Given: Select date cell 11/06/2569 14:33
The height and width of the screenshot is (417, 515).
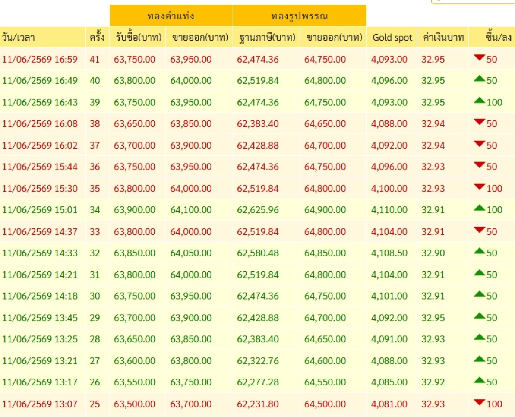Looking at the screenshot, I should pyautogui.click(x=40, y=253).
